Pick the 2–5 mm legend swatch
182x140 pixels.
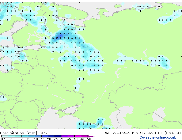click(25, 136)
